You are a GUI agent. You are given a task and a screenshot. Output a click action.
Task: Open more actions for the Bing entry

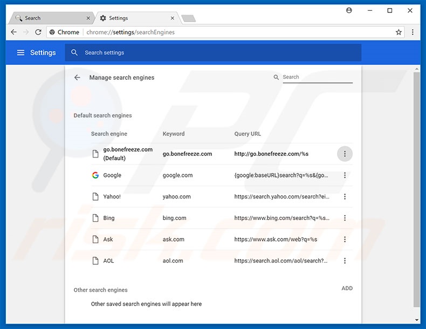(x=345, y=218)
